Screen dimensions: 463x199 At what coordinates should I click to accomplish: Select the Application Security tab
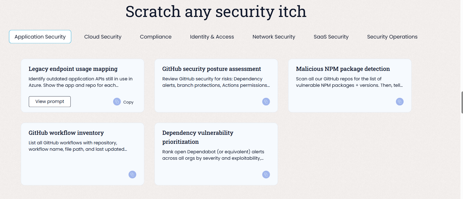tap(40, 37)
